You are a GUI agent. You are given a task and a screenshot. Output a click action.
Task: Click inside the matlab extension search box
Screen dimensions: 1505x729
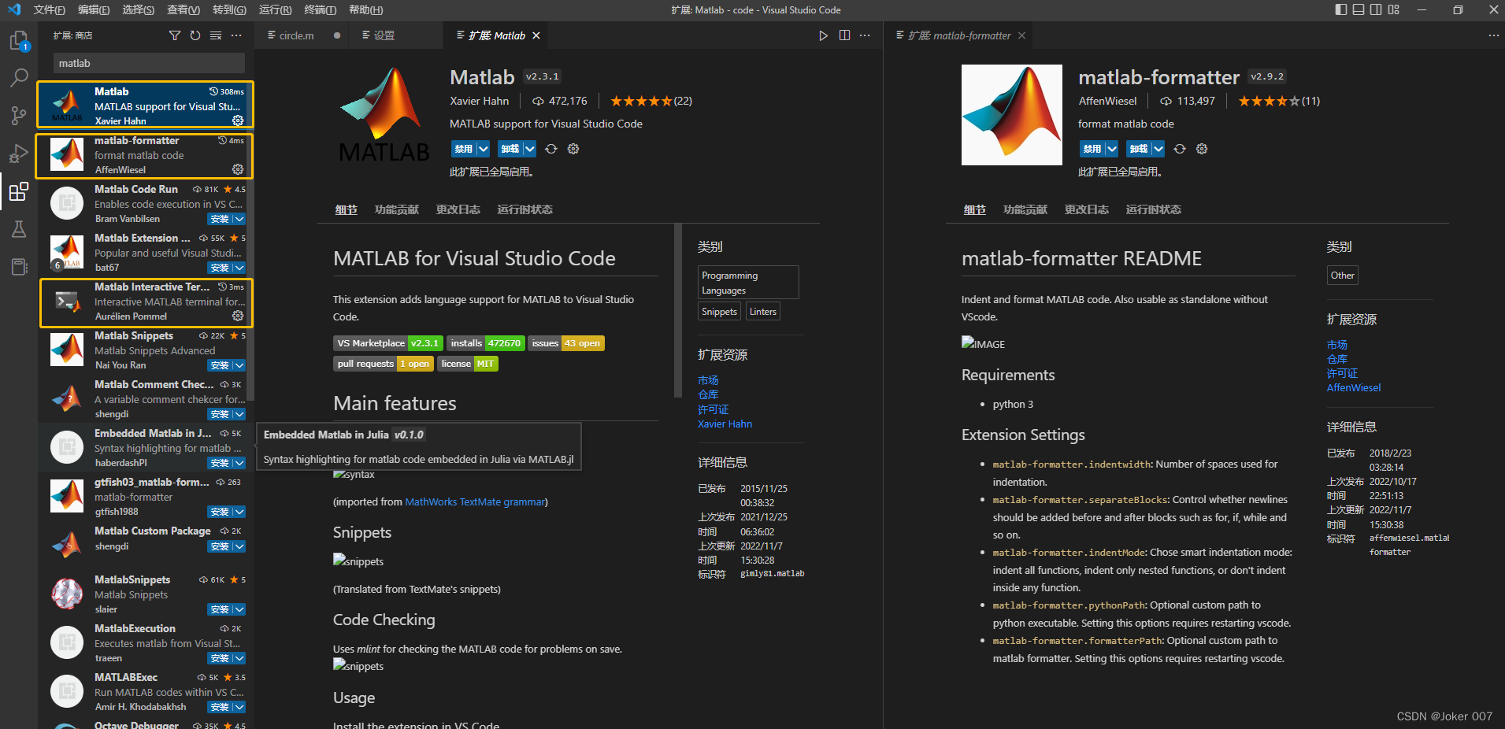tap(147, 63)
